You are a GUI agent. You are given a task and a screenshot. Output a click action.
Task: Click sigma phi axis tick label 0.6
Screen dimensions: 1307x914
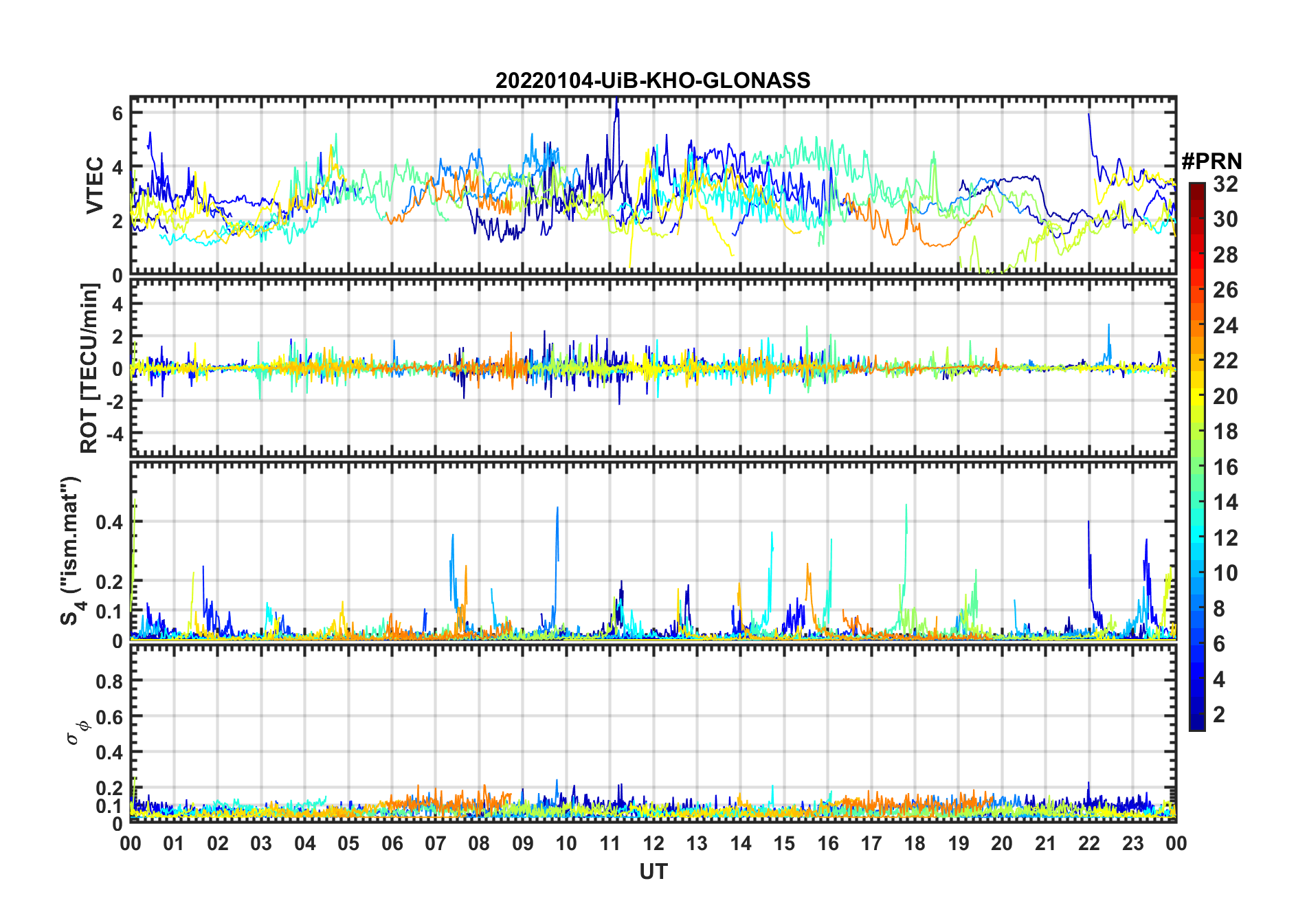109,717
